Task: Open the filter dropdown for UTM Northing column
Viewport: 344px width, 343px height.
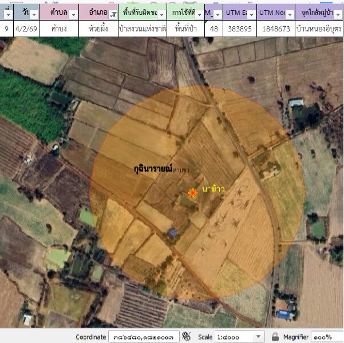Action: coord(289,14)
